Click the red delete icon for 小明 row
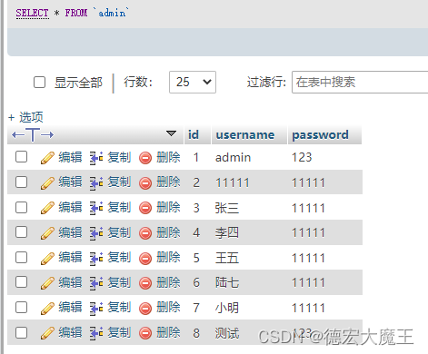This screenshot has height=354, width=428. (145, 309)
